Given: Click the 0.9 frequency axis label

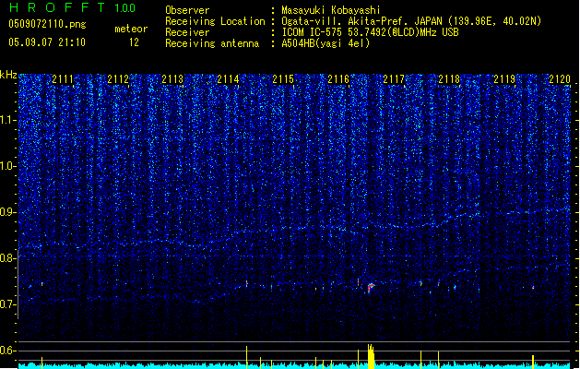Looking at the screenshot, I should point(8,212).
